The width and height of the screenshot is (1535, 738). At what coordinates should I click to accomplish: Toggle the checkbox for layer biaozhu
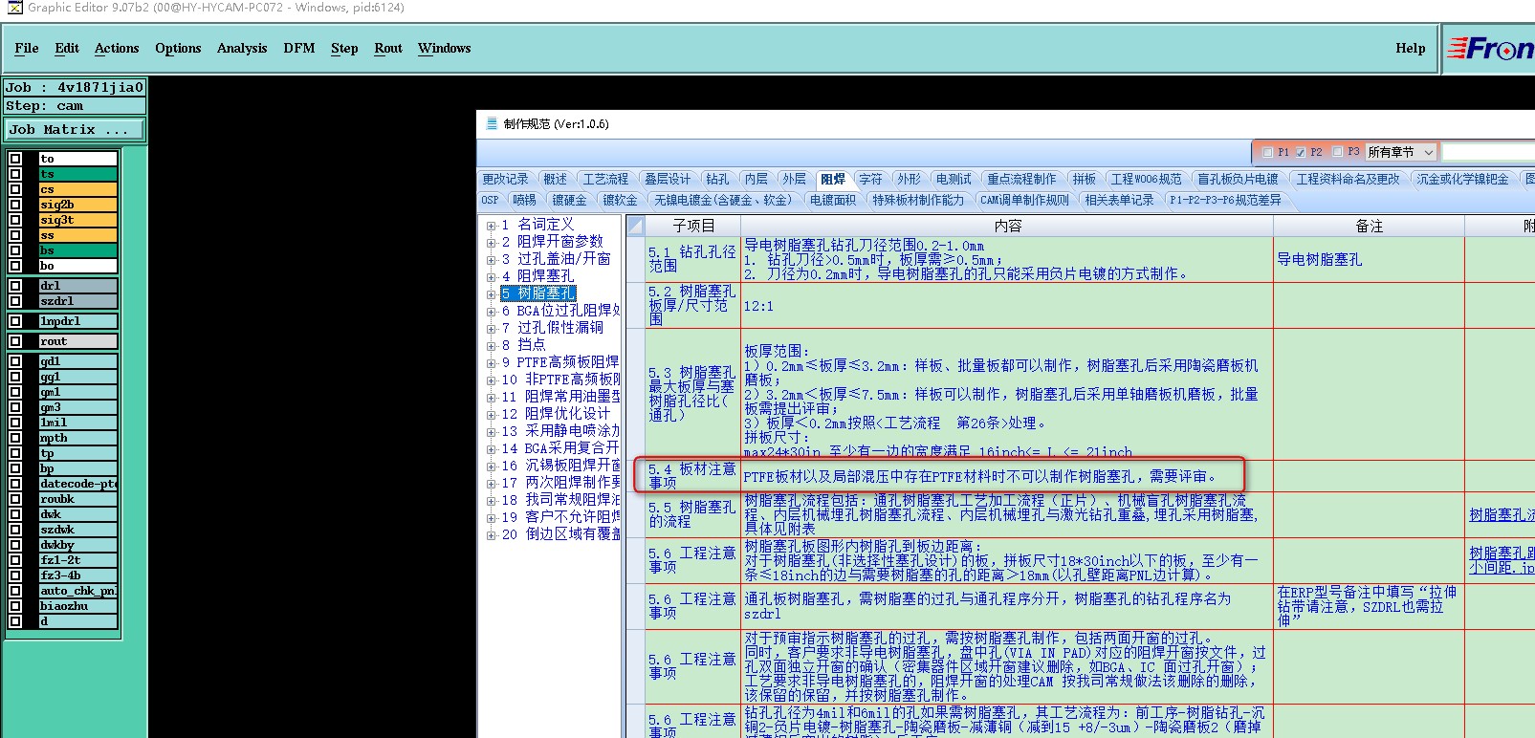click(x=15, y=606)
